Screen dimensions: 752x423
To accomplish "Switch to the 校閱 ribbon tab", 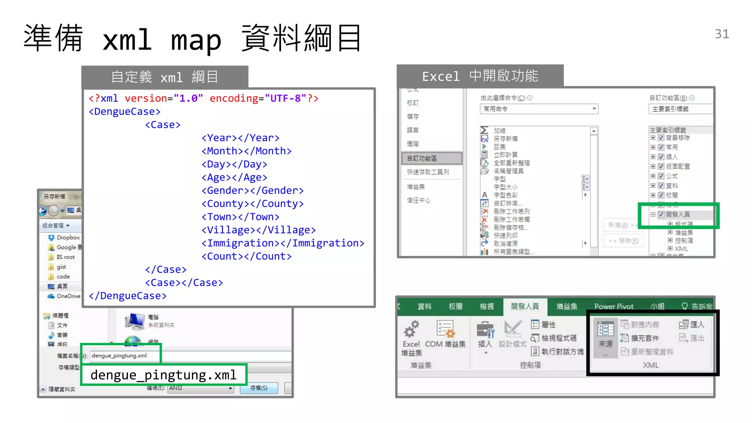I will click(456, 306).
